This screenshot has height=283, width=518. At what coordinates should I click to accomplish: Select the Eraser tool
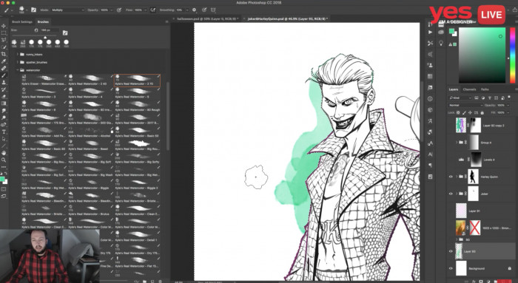(4, 97)
